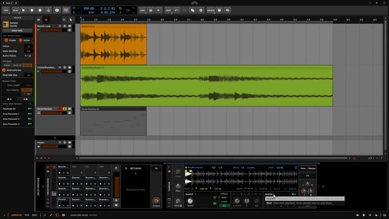389x219 pixels.
Task: Open the ADD menu
Action: (x=142, y=10)
